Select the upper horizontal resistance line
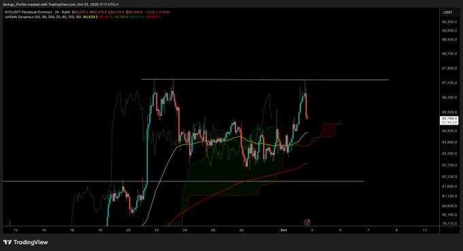 [265, 80]
